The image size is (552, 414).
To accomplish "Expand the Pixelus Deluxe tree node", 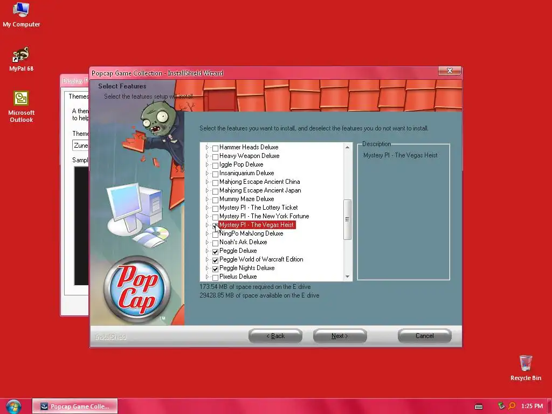I will click(207, 277).
